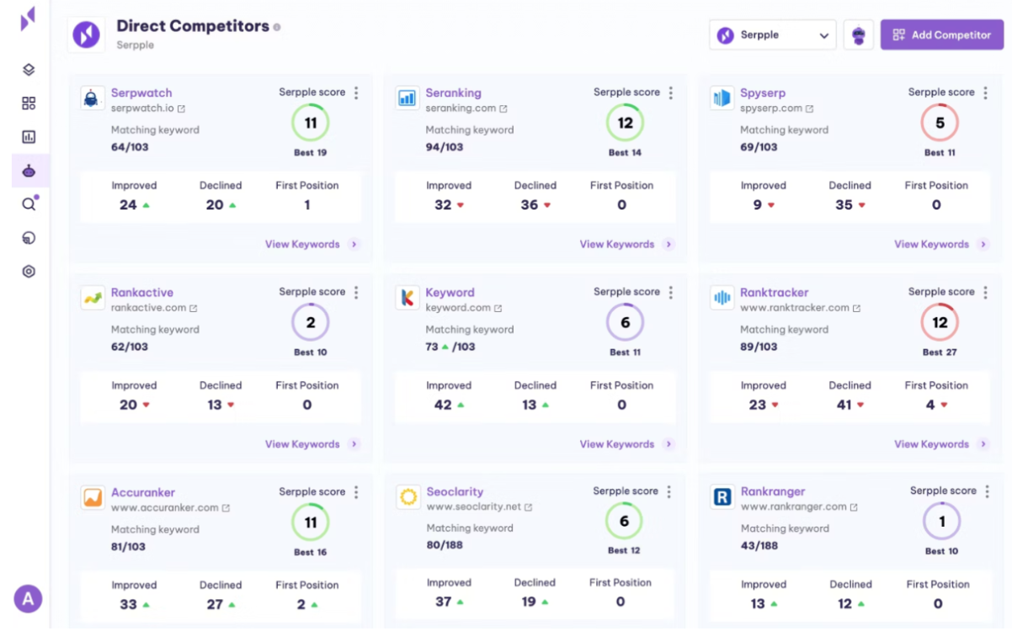Image resolution: width=1012 pixels, height=631 pixels.
Task: Open external link icon beside www.accuranker.com
Action: (226, 508)
